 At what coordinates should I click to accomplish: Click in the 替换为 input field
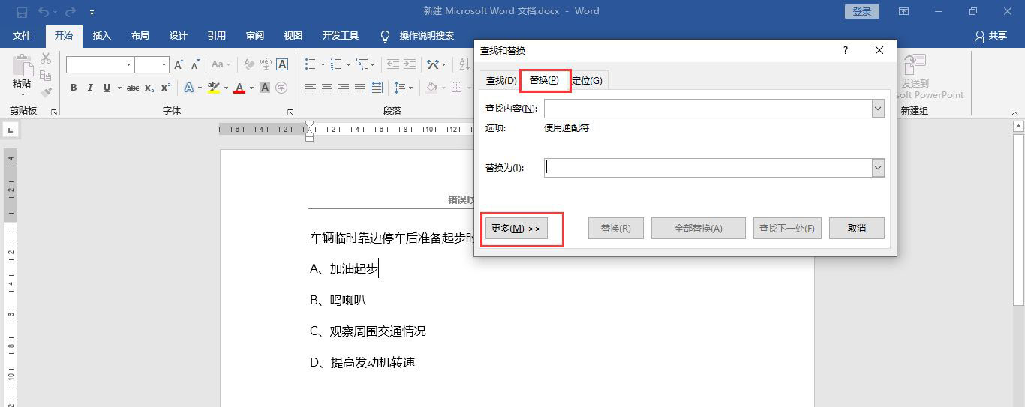708,168
